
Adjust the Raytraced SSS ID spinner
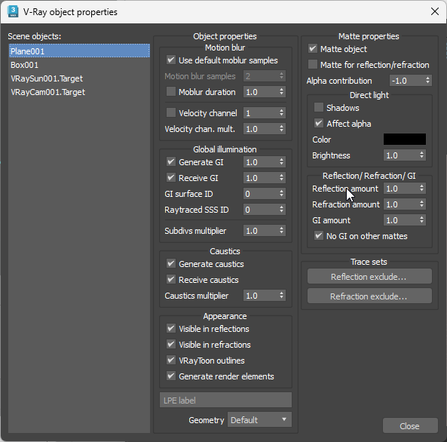pos(281,210)
